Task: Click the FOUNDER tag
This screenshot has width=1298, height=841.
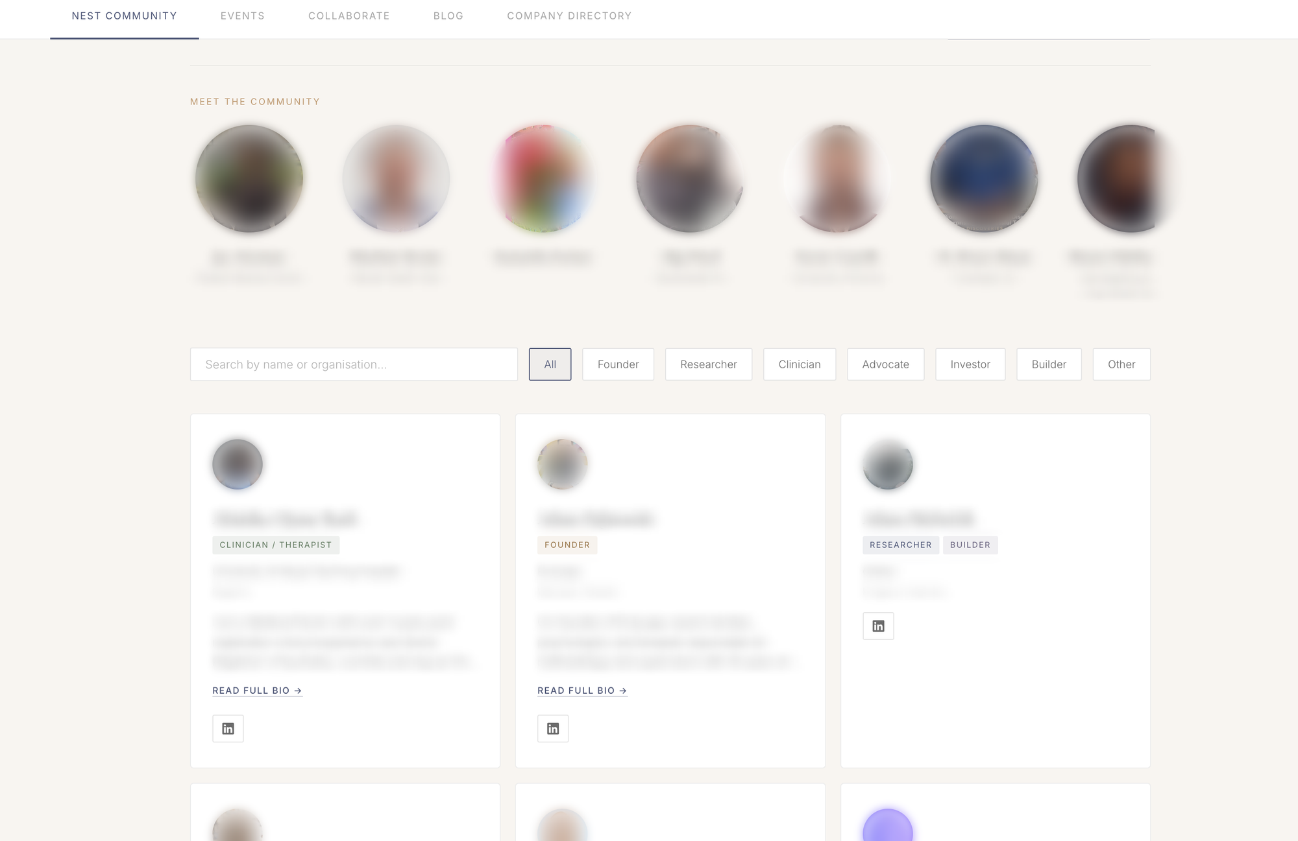Action: 567,545
